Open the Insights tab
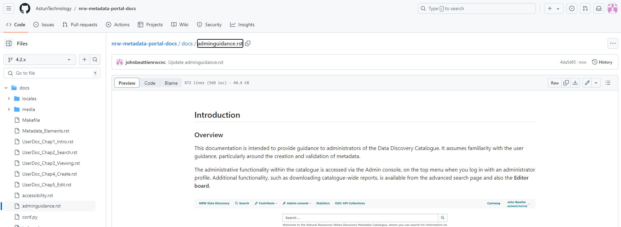Screen dimensions: 621x227 tap(242, 25)
